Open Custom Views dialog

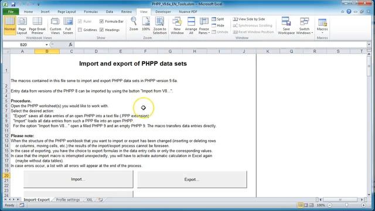click(x=55, y=25)
